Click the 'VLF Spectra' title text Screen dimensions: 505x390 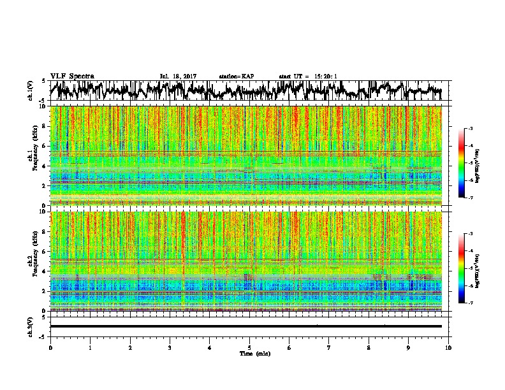(72, 76)
